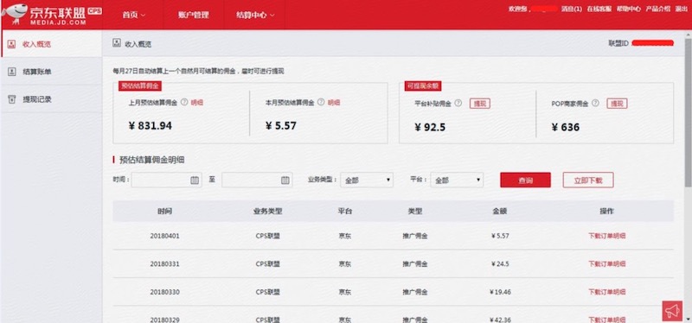This screenshot has height=323, width=692.
Task: Click 提现 button for 平台补贴佣金
Action: (x=479, y=104)
